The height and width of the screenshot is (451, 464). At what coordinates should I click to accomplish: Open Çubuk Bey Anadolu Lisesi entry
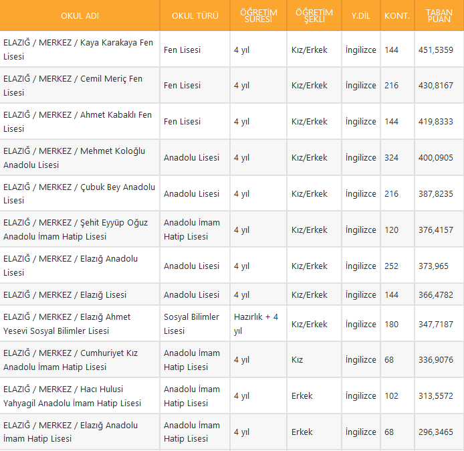79,193
